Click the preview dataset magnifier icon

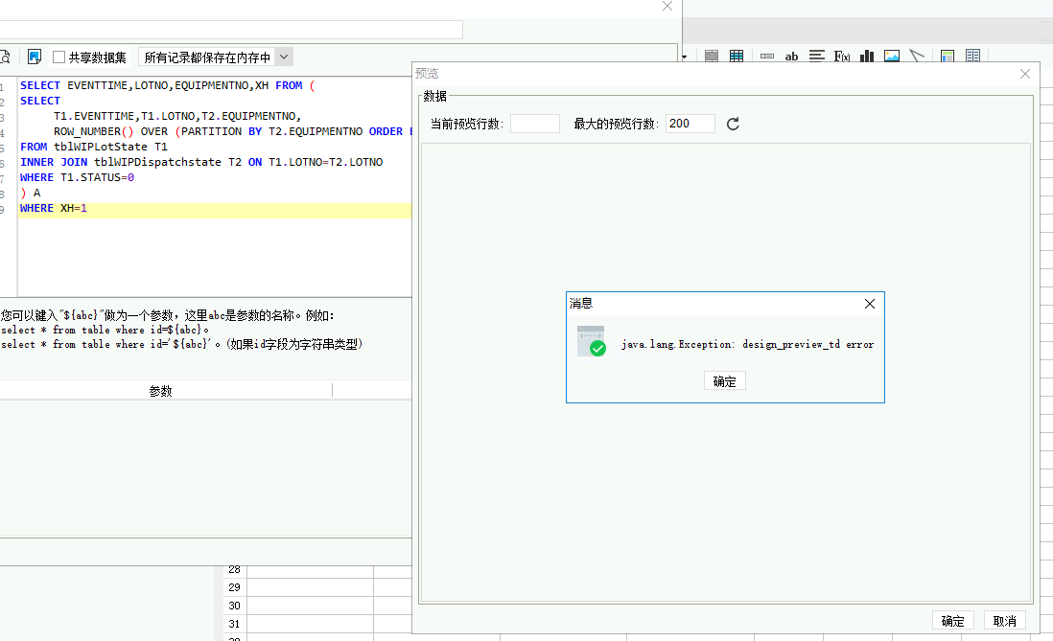pyautogui.click(x=4, y=57)
